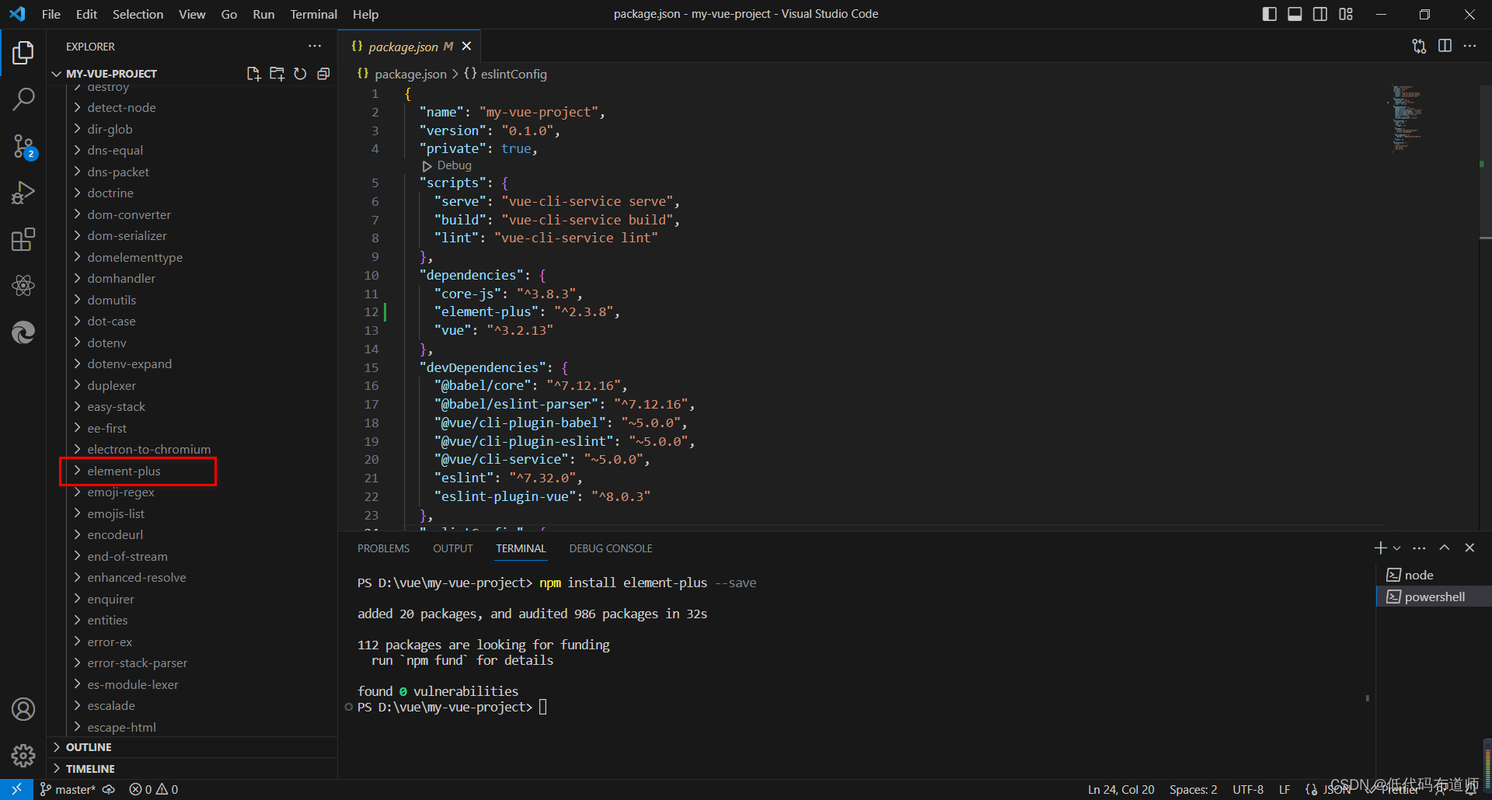The width and height of the screenshot is (1492, 800).
Task: Click eslintConfig in breadcrumb
Action: coord(513,75)
